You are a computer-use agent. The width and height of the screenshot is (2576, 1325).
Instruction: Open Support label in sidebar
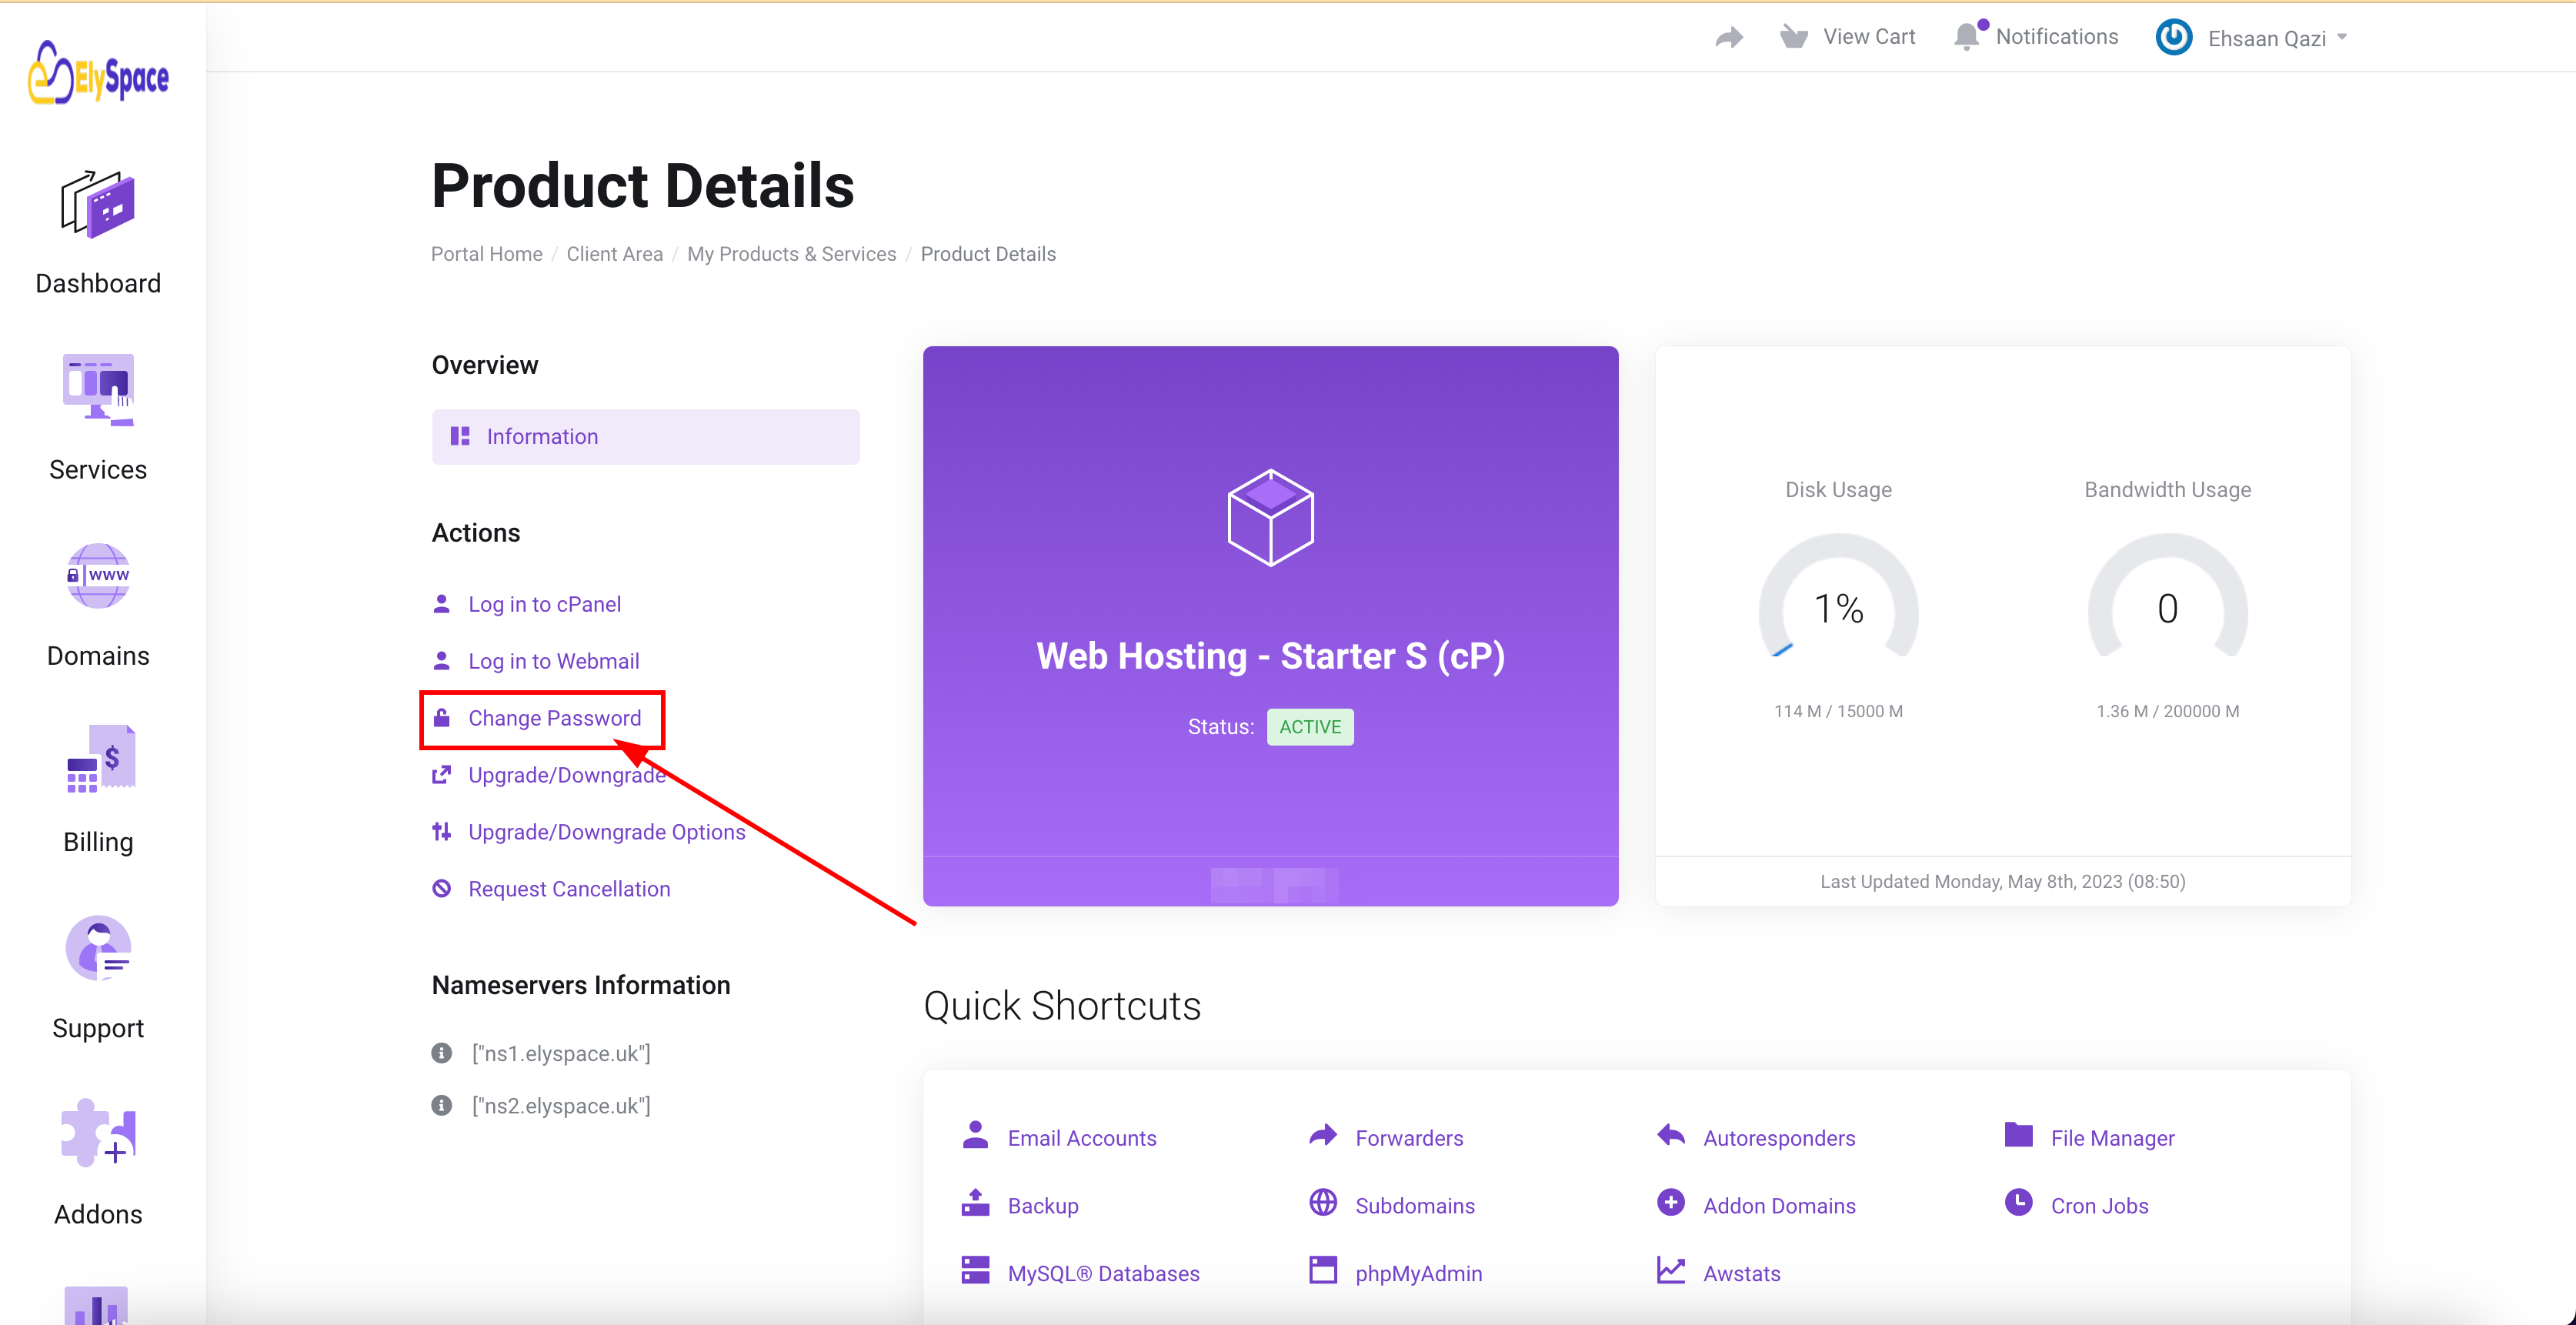pyautogui.click(x=98, y=1028)
